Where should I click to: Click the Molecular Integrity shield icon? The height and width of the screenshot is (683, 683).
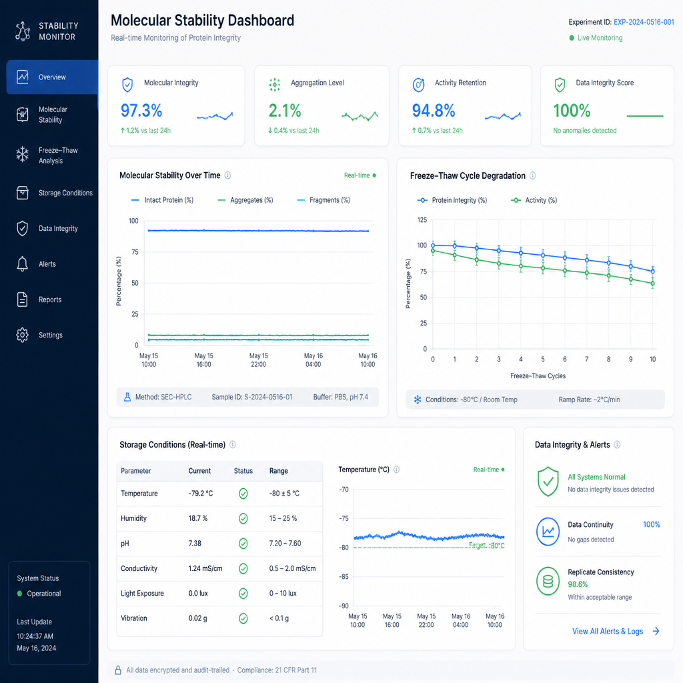127,85
